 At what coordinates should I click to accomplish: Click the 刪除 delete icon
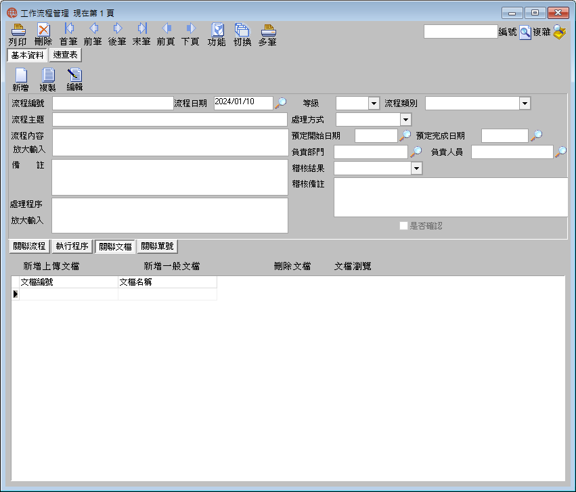tap(43, 30)
